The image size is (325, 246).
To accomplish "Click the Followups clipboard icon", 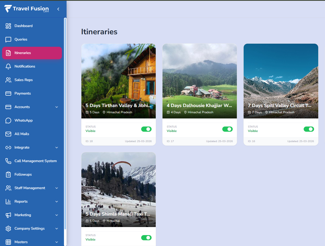I will point(8,175).
